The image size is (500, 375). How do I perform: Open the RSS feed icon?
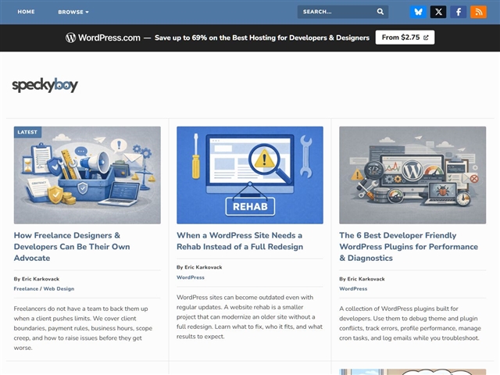pos(478,12)
